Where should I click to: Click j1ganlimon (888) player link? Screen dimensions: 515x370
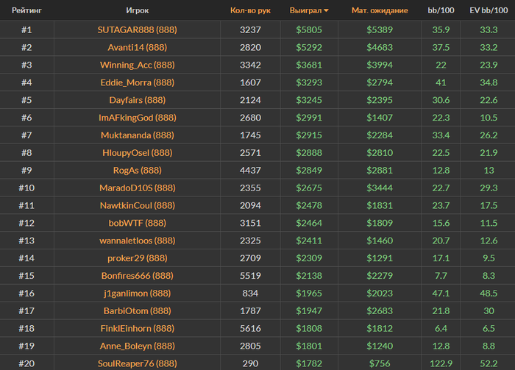point(137,293)
